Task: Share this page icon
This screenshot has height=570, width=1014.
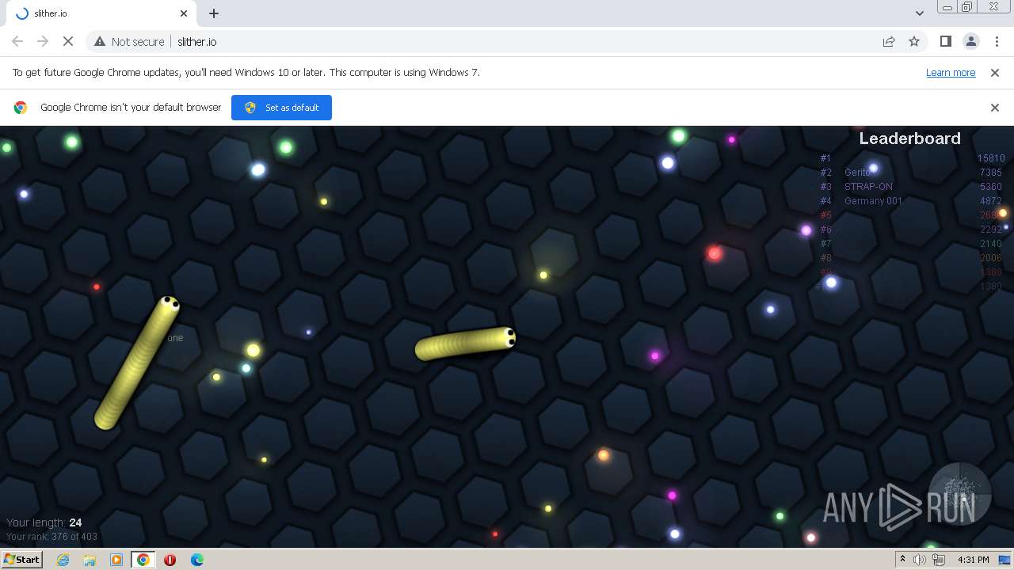Action: (889, 41)
